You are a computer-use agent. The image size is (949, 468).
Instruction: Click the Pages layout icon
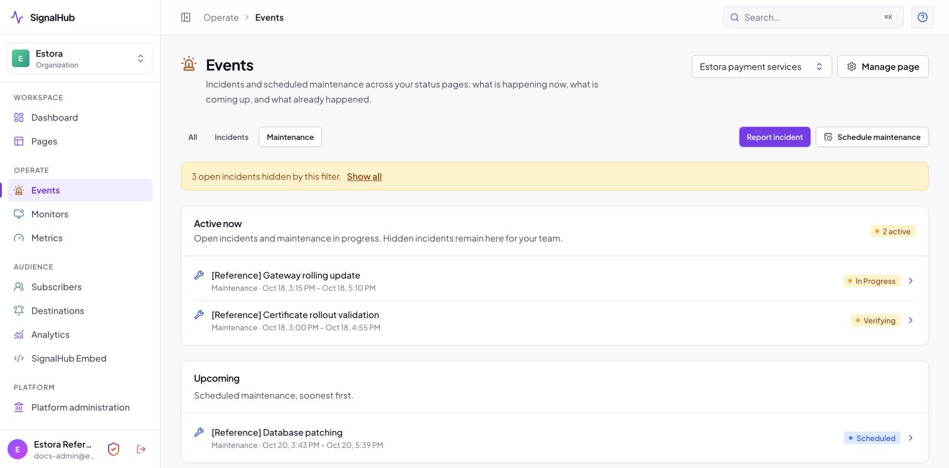coord(19,141)
